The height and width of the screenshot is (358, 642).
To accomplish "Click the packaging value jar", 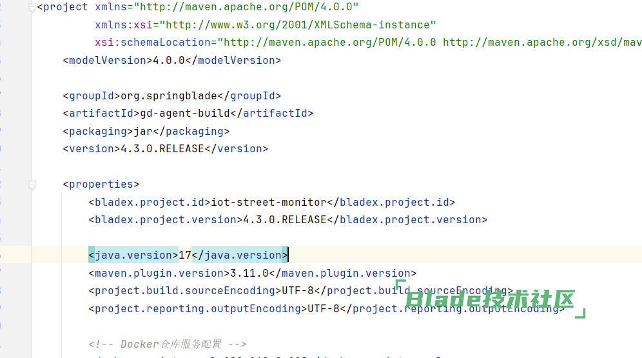I will tap(143, 131).
